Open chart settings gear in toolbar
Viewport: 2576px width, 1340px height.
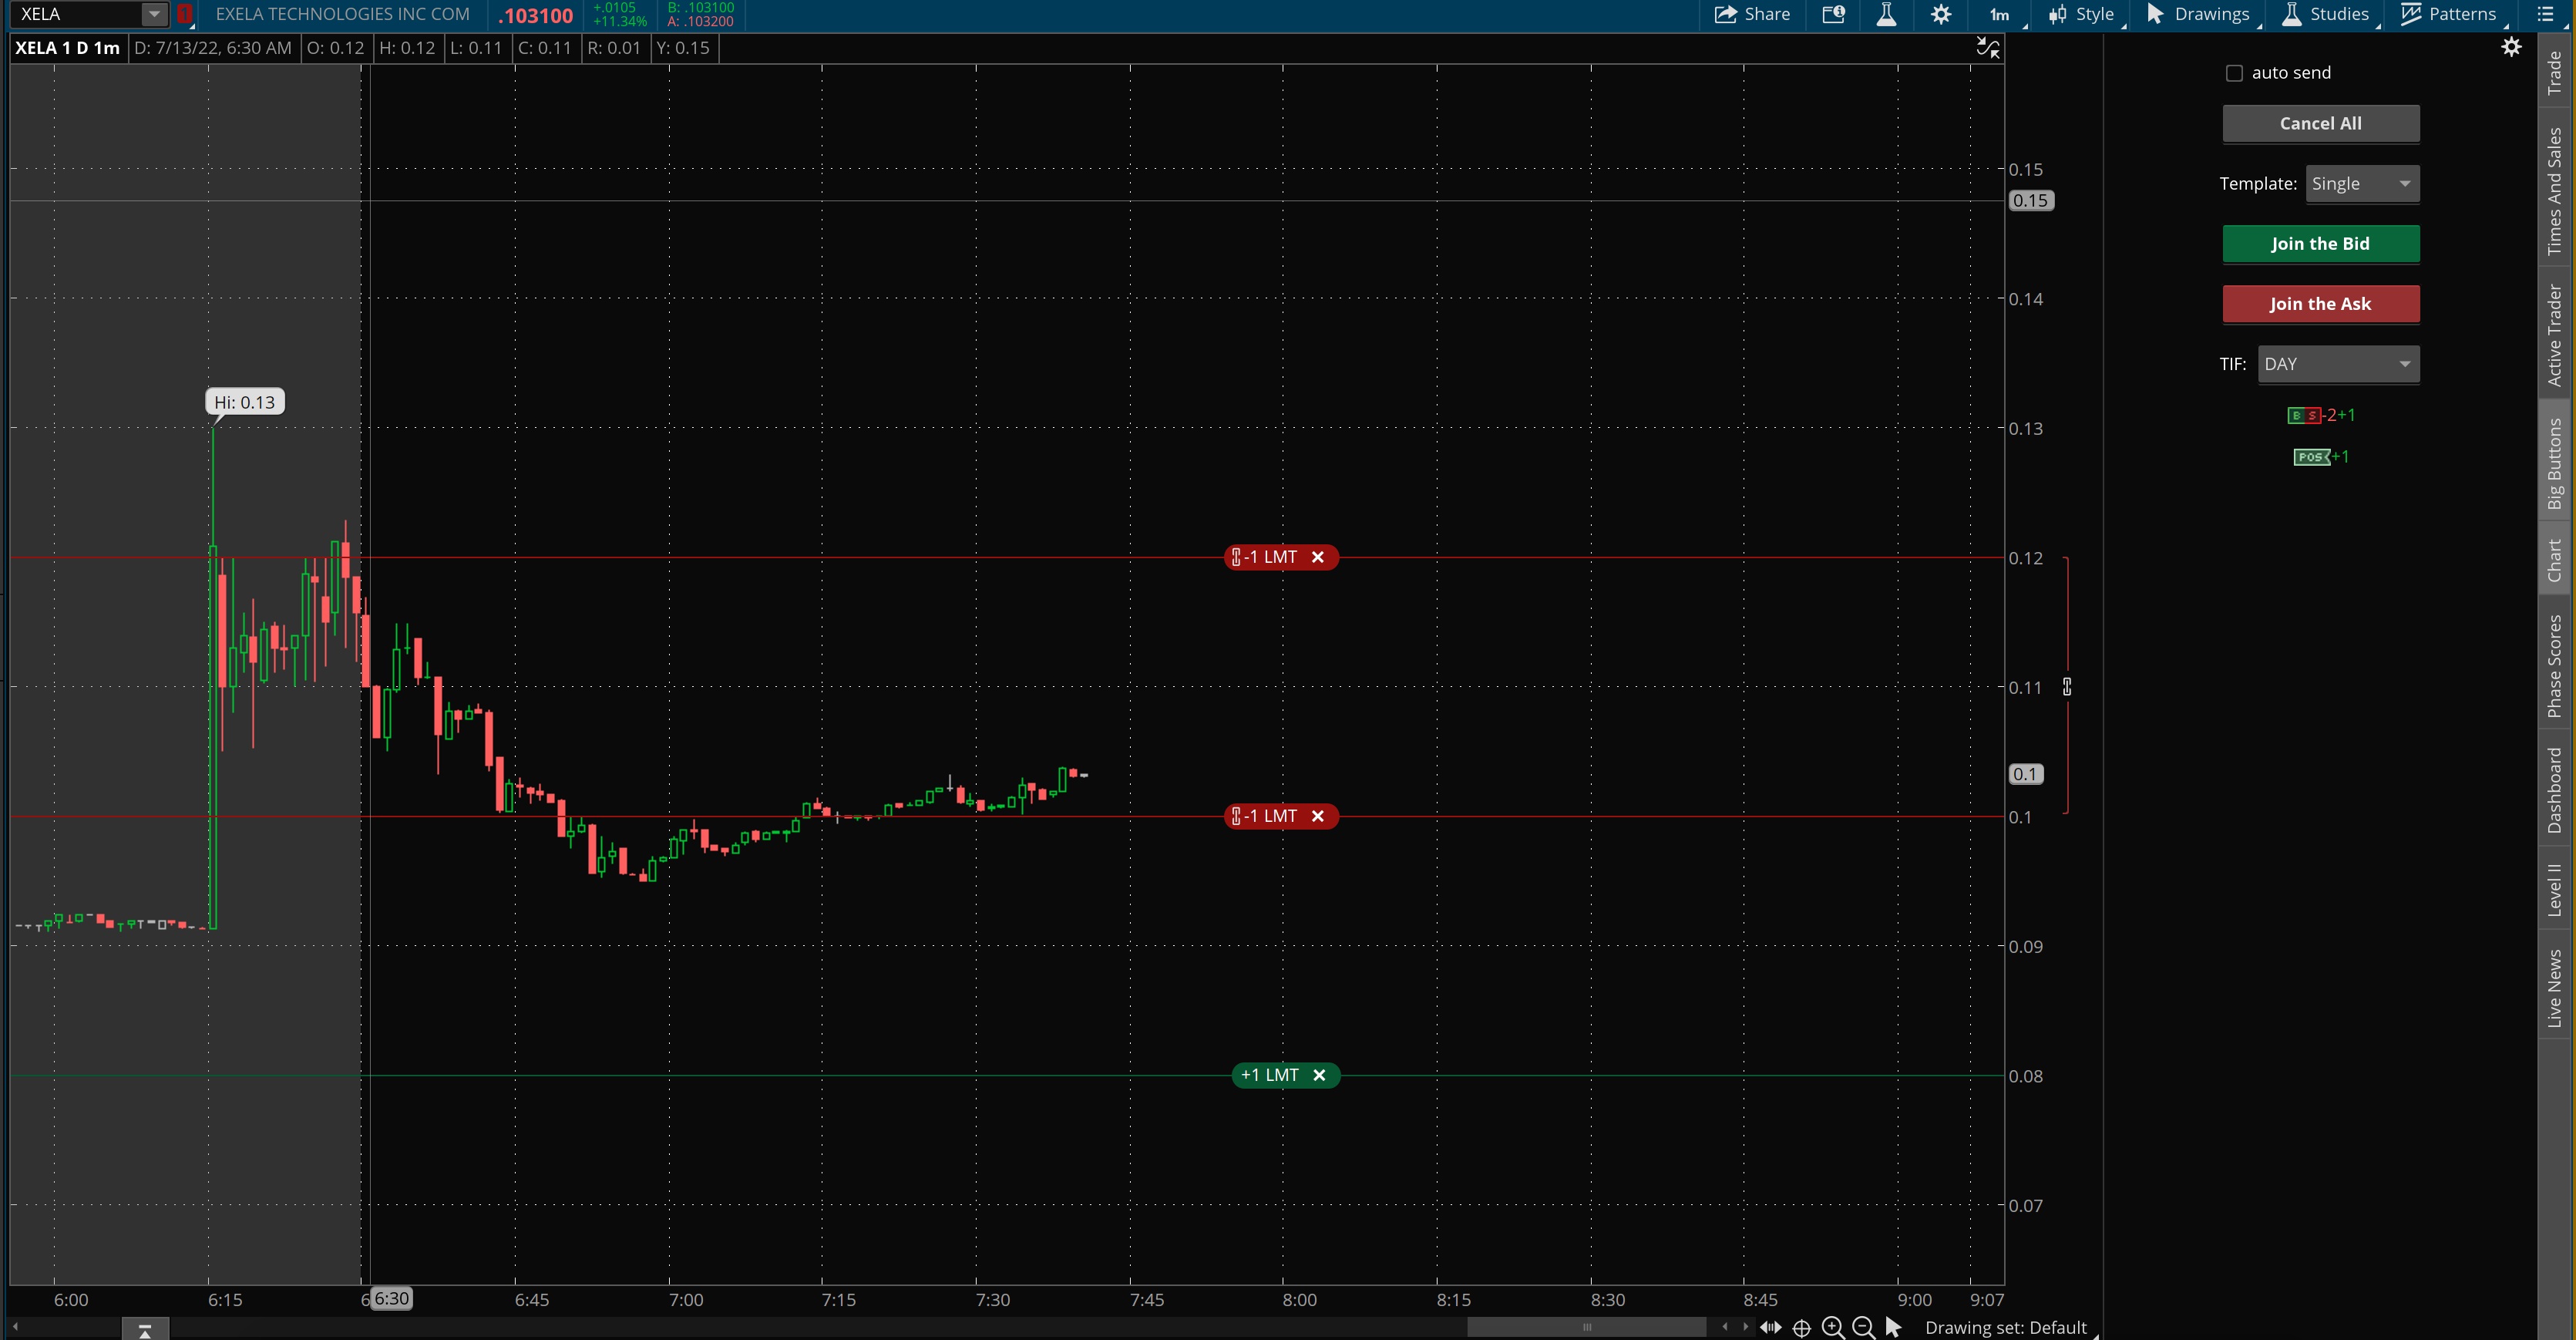1940,14
